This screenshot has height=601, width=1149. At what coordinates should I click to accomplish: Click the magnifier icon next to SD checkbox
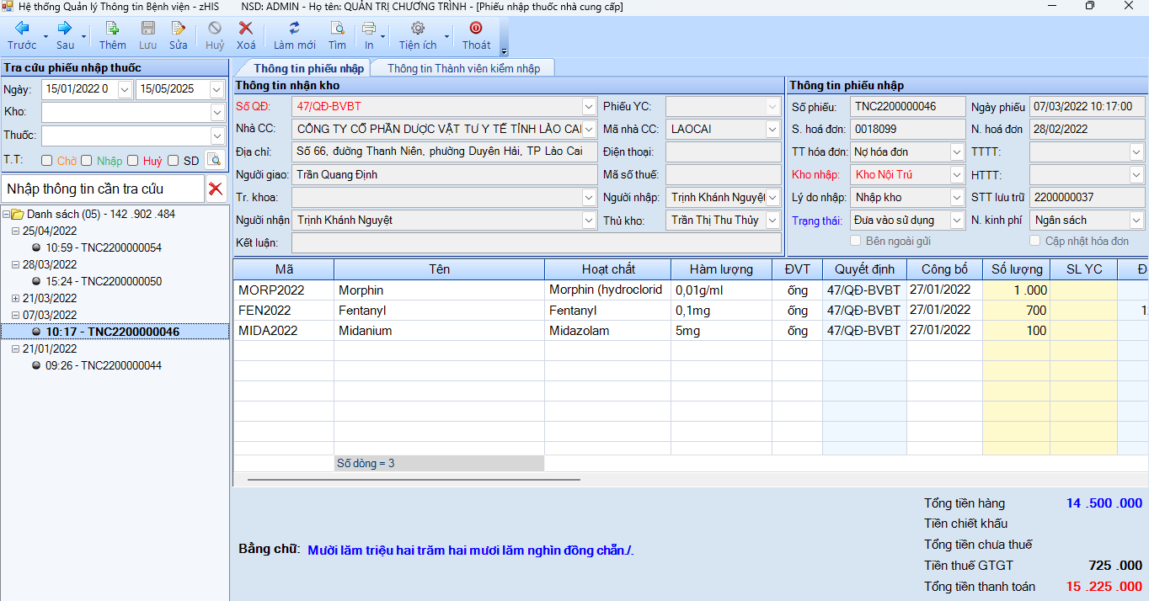pyautogui.click(x=216, y=159)
